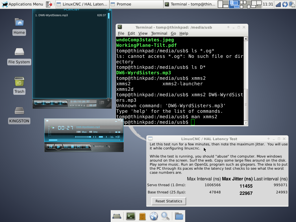Image resolution: width=296 pixels, height=222 pixels.
Task: Click the song position seek bar
Action: coord(84,140)
